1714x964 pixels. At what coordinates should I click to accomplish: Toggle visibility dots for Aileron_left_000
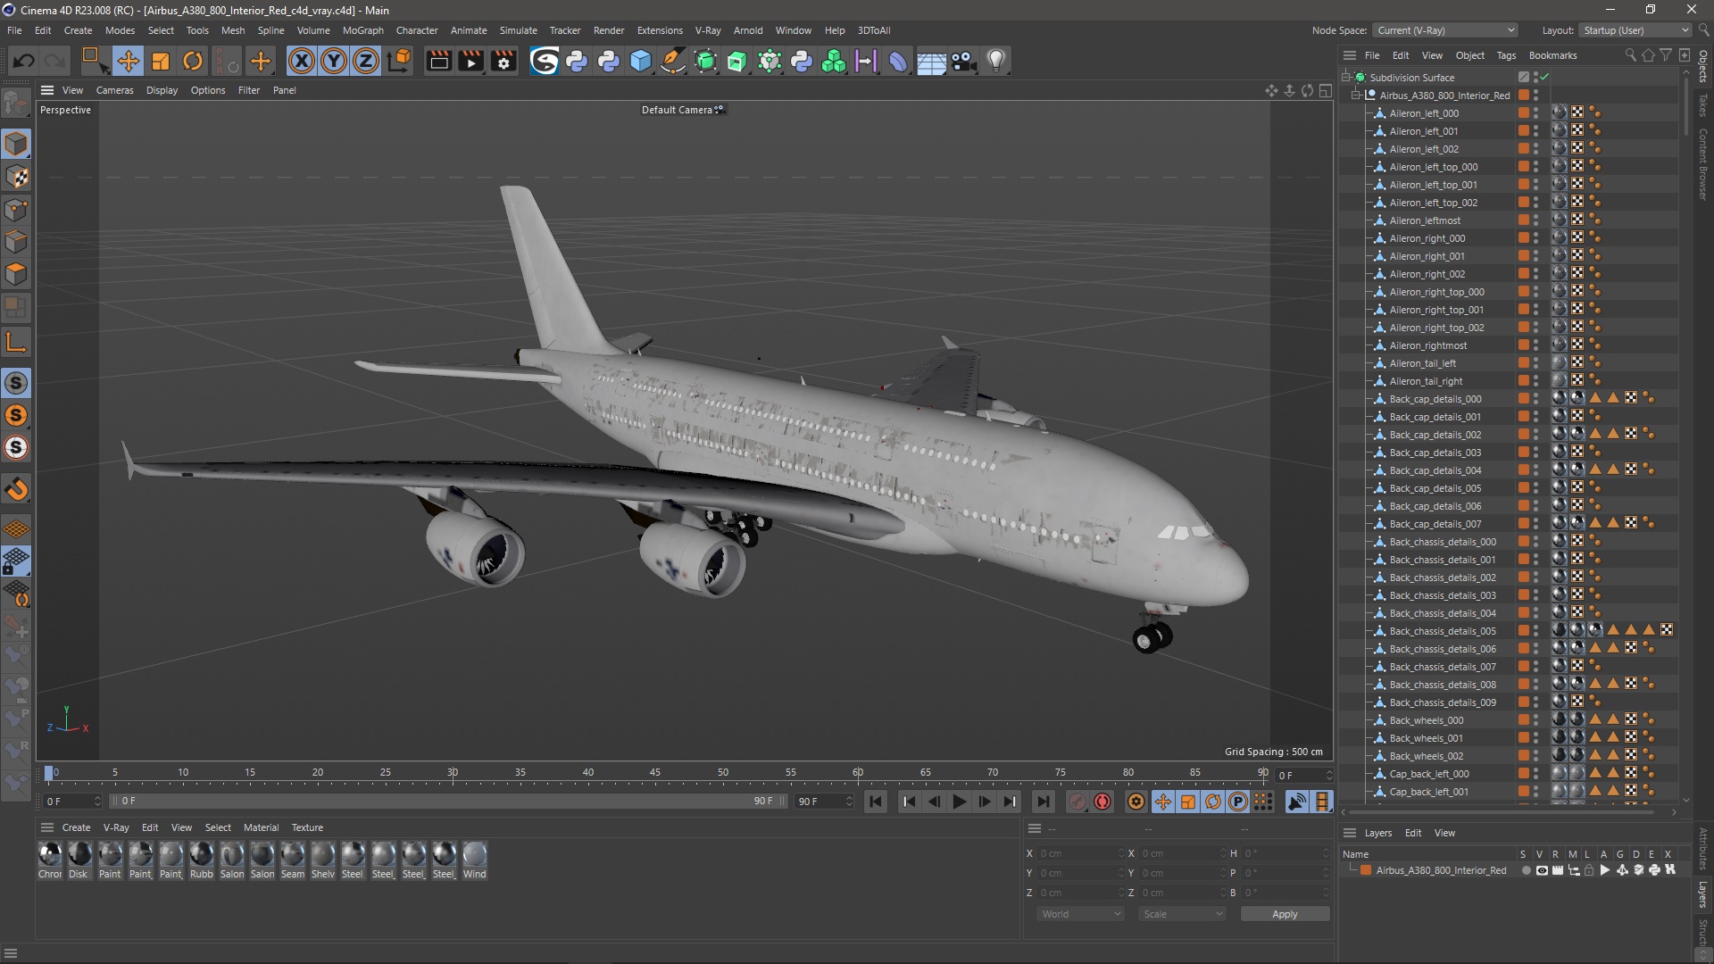pyautogui.click(x=1535, y=113)
